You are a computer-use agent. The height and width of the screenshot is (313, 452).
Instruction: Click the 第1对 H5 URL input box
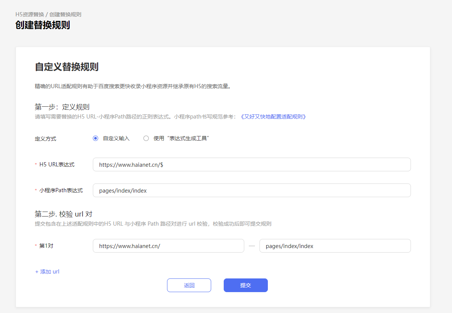168,246
